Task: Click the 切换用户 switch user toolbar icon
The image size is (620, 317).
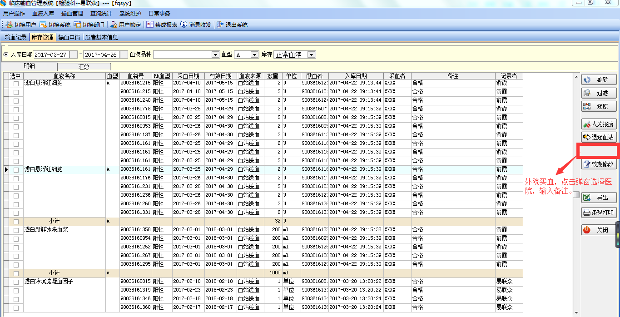Action: [x=9, y=25]
